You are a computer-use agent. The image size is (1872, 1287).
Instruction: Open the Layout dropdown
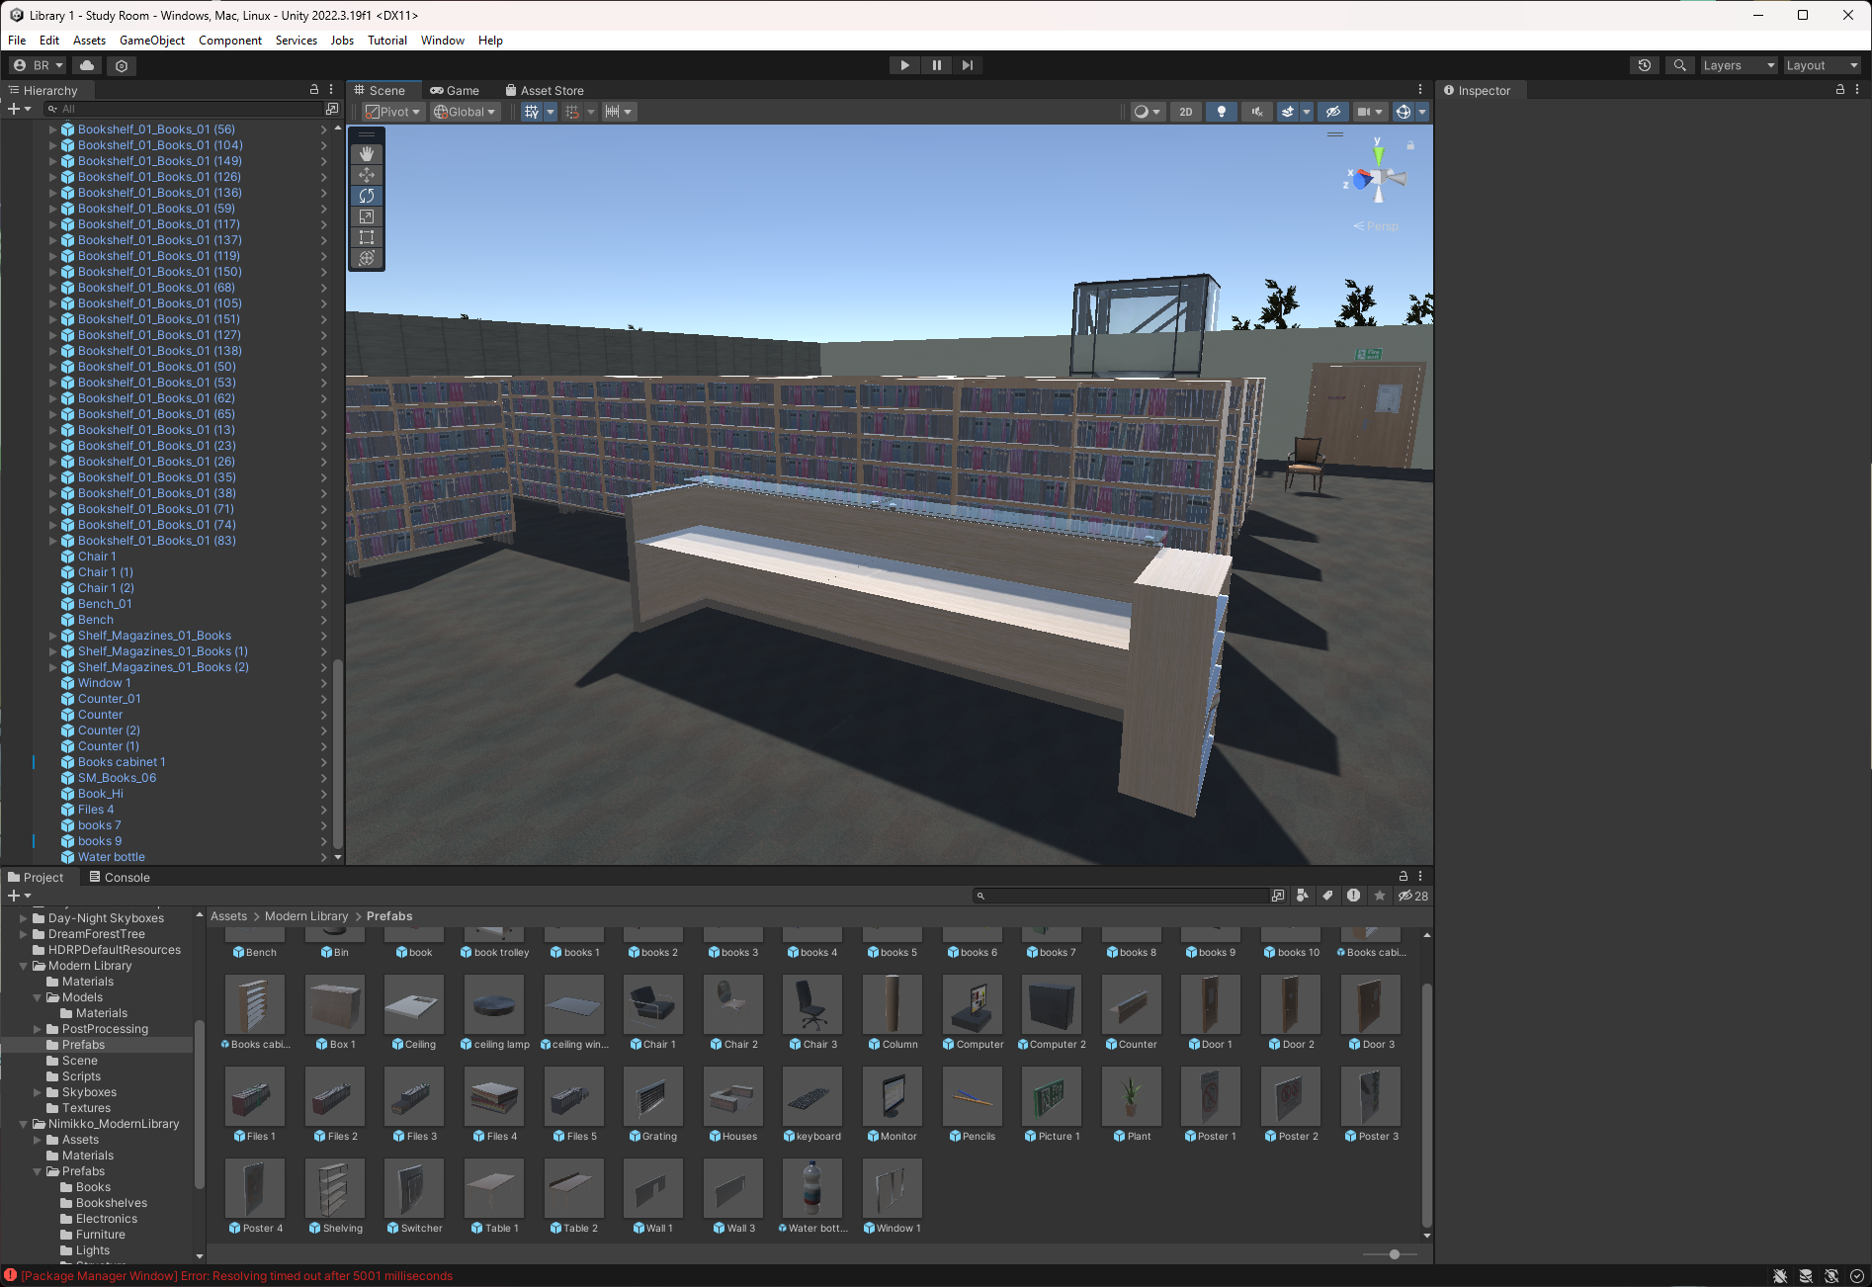point(1822,65)
